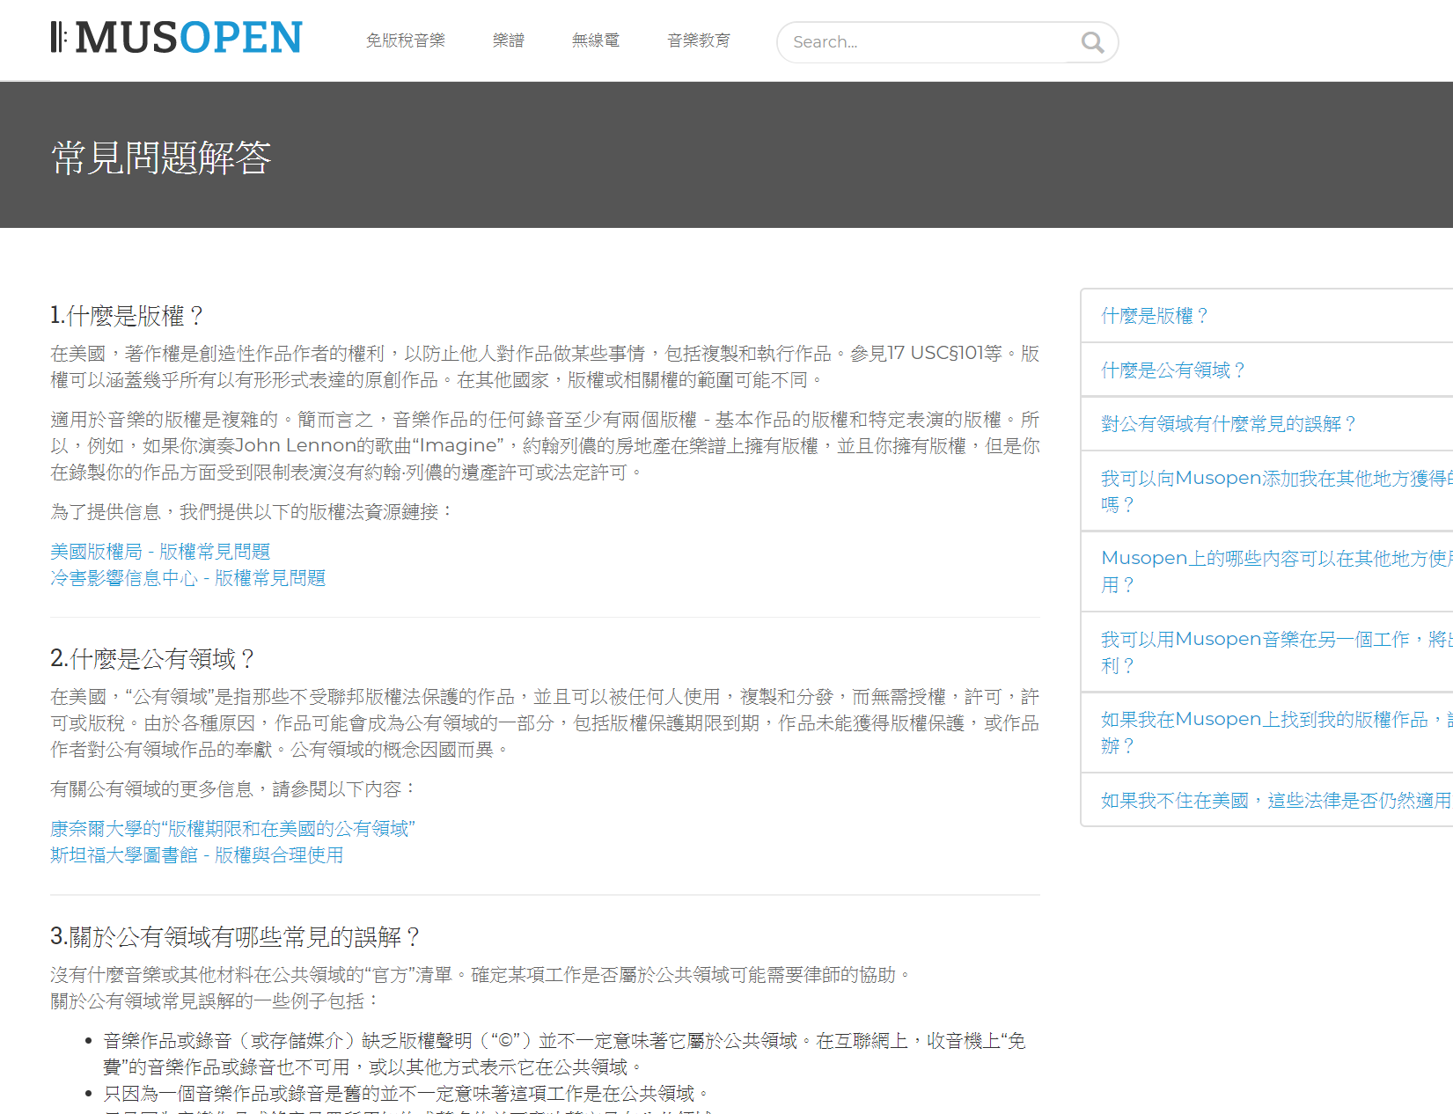Viewport: 1453px width, 1114px height.
Task: Click the text 關於公有領域常見誤解的一些例子包括
Action: click(215, 1001)
